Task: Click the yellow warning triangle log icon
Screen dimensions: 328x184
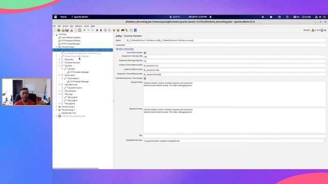Action: 313,30
